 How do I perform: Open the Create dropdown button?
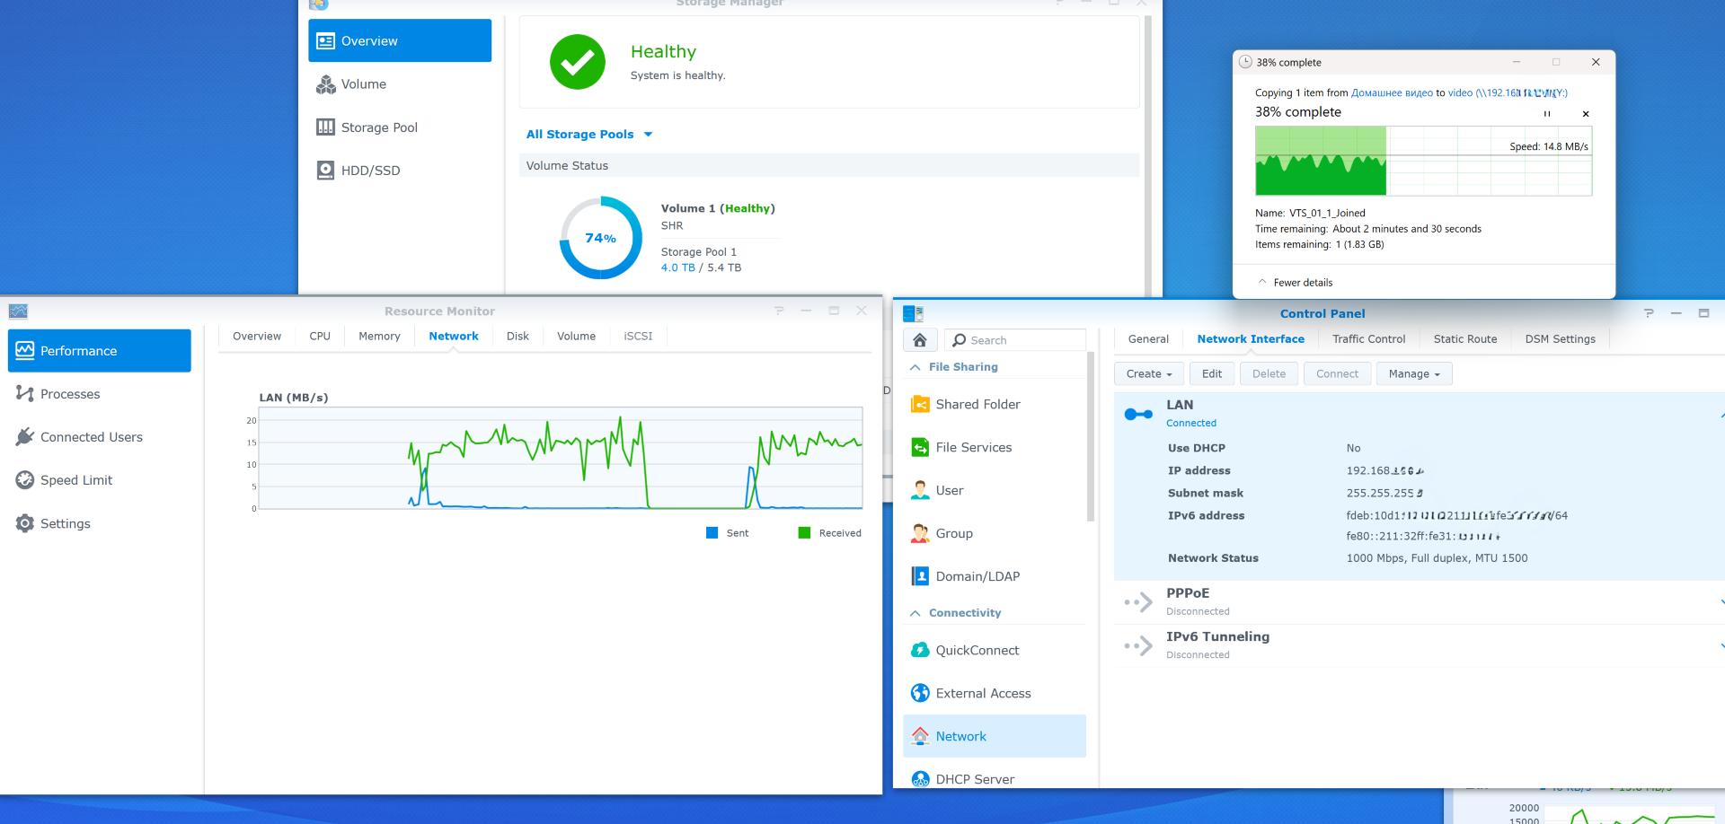click(1148, 374)
